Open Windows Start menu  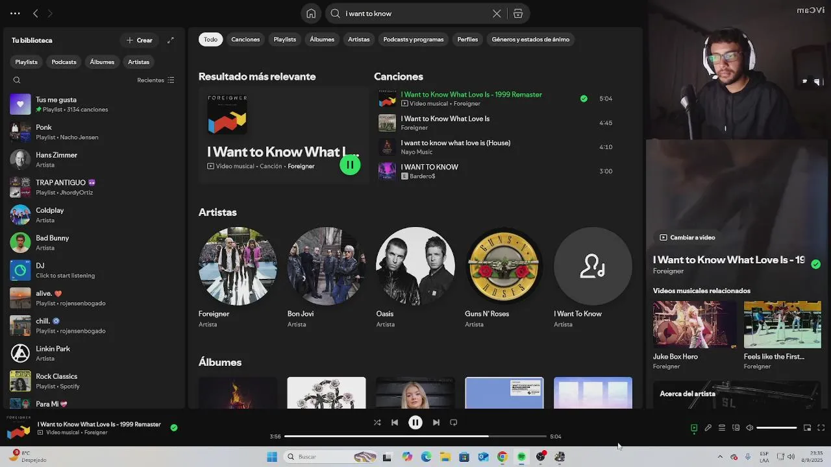272,457
